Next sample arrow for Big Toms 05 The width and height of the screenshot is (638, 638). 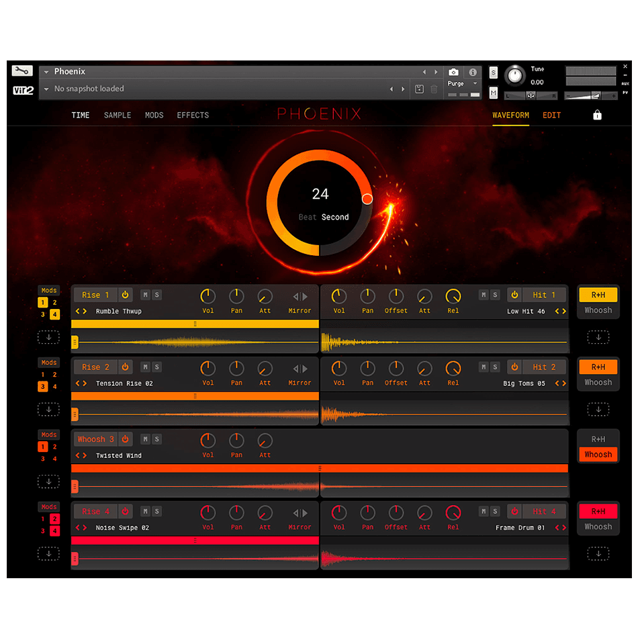coord(564,383)
